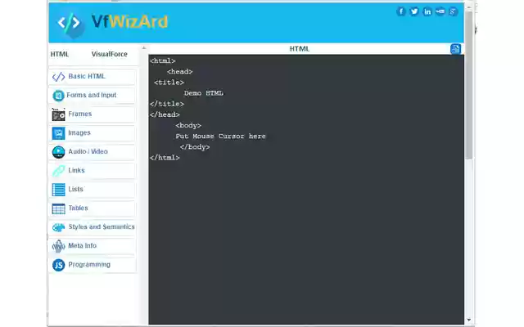
Task: Click the page vertical scrollbar thumb
Action: point(468,85)
